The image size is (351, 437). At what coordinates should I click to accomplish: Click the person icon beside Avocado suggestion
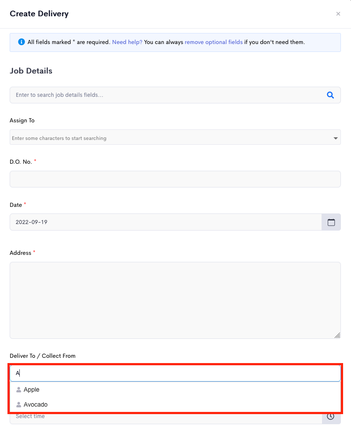point(18,404)
